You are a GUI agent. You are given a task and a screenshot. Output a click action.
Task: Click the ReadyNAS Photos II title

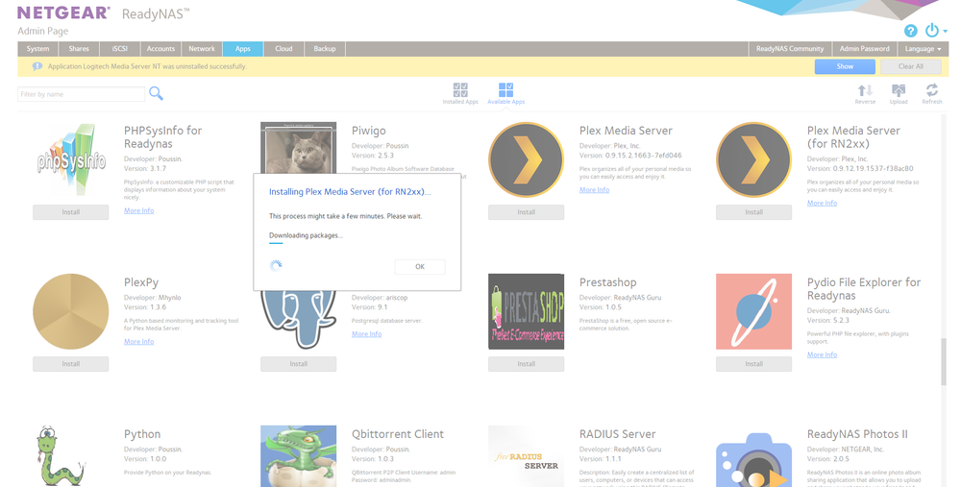click(857, 434)
